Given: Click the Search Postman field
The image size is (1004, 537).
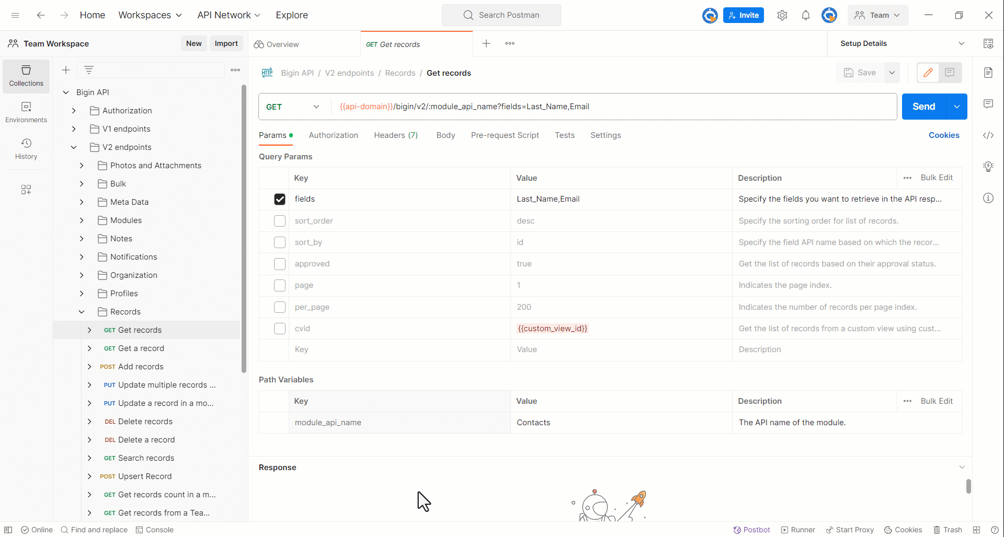Looking at the screenshot, I should pyautogui.click(x=501, y=15).
